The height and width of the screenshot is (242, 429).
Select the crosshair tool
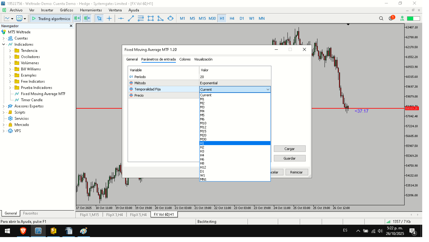[109, 19]
